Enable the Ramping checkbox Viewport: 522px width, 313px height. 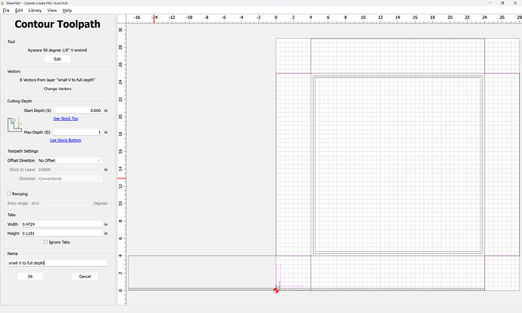[9, 194]
